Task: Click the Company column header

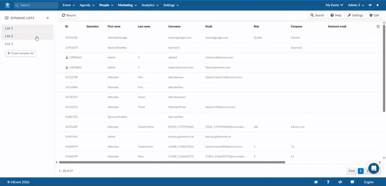Action: tap(296, 26)
